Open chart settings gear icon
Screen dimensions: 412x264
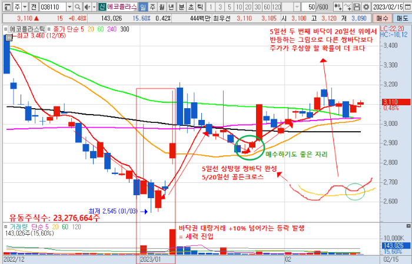pyautogui.click(x=366, y=7)
